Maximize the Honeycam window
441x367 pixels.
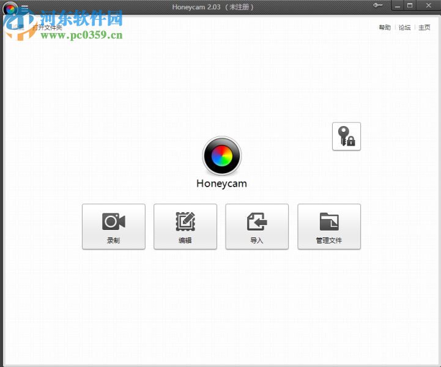point(410,6)
